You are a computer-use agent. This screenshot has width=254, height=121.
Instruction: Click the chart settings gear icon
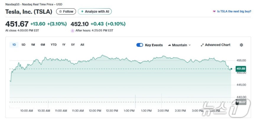(x=241, y=45)
